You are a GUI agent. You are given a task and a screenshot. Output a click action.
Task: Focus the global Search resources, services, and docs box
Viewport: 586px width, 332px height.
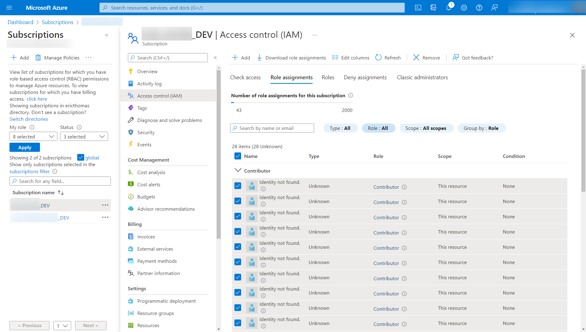252,8
